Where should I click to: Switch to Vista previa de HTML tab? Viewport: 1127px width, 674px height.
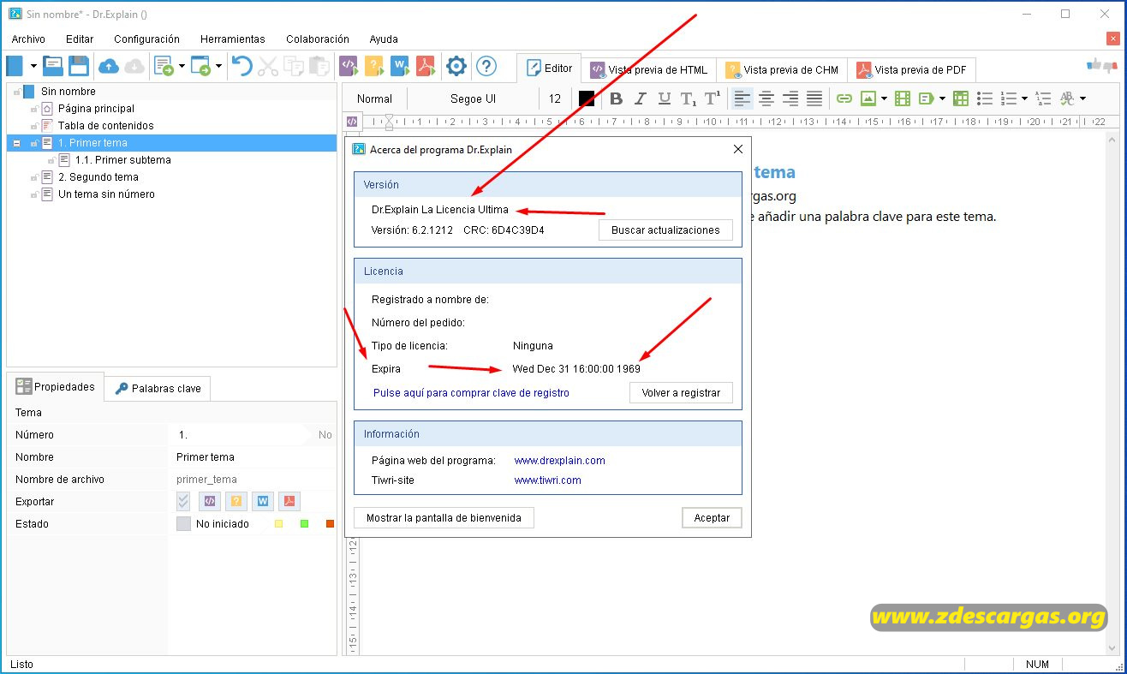[x=649, y=70]
